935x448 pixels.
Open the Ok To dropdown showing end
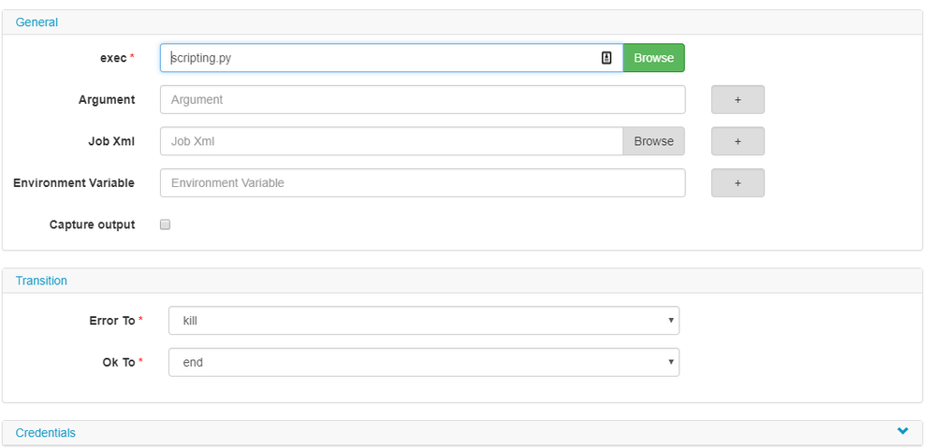pos(423,362)
